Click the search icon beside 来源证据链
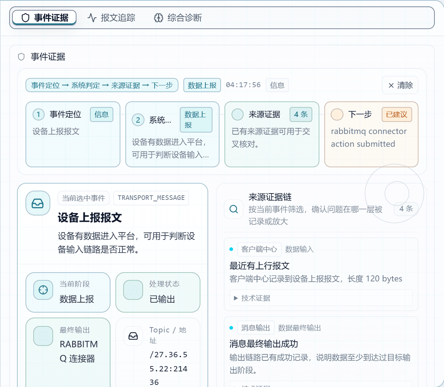The image size is (444, 387). 234,209
